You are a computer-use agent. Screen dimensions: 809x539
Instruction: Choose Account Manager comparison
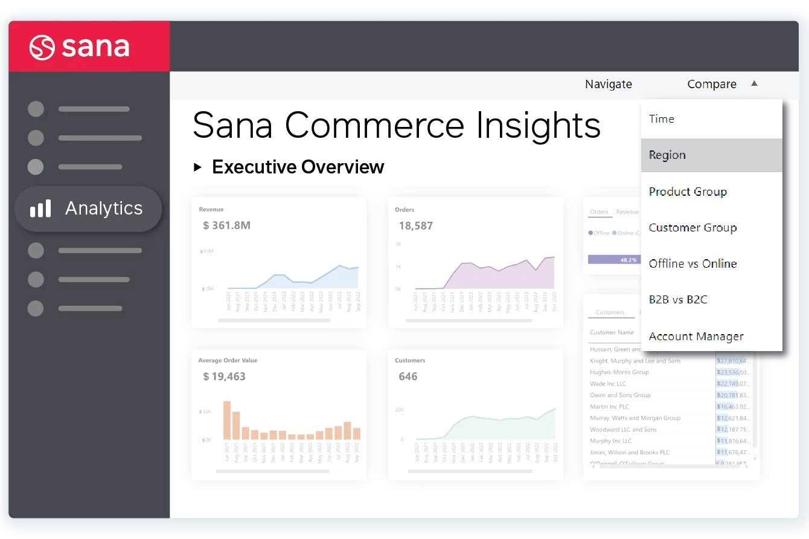coord(696,336)
